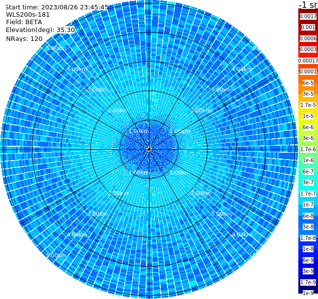Select the Start time 2023/08/26 23:45:45 text

pyautogui.click(x=57, y=7)
